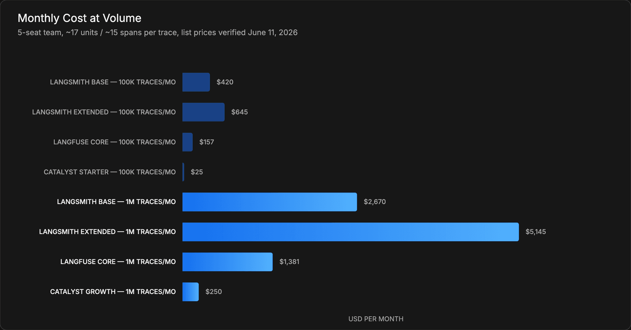Select the longest bar, LangSmith Extended 1M
This screenshot has width=631, height=330.
351,232
